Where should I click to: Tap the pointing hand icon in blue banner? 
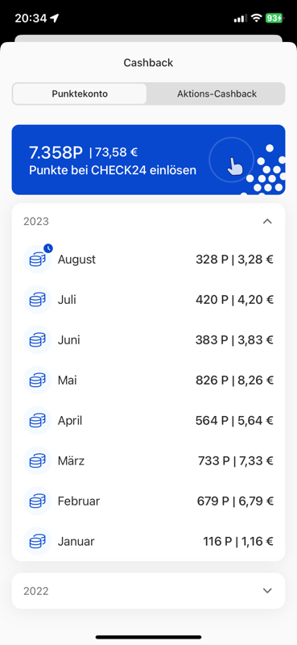(234, 166)
